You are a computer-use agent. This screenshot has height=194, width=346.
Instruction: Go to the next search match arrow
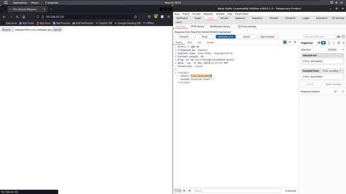pos(190,191)
